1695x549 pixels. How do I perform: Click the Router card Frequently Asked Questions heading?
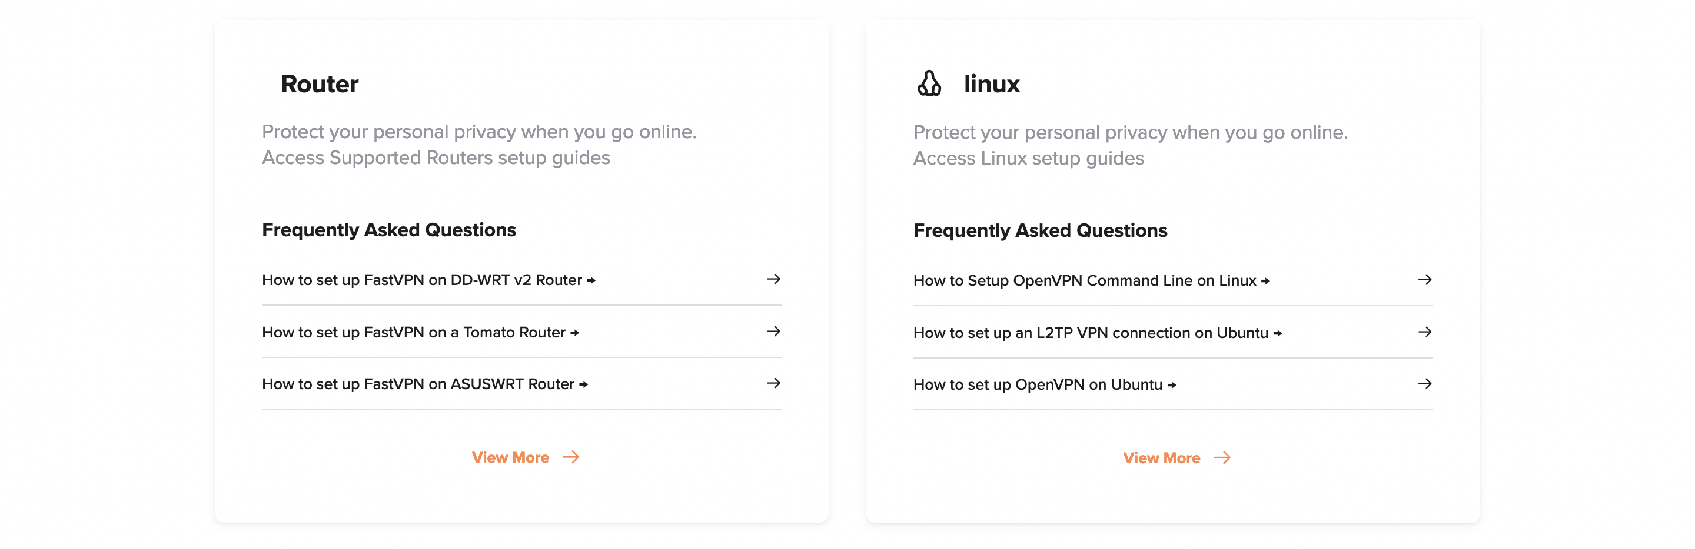pyautogui.click(x=389, y=229)
